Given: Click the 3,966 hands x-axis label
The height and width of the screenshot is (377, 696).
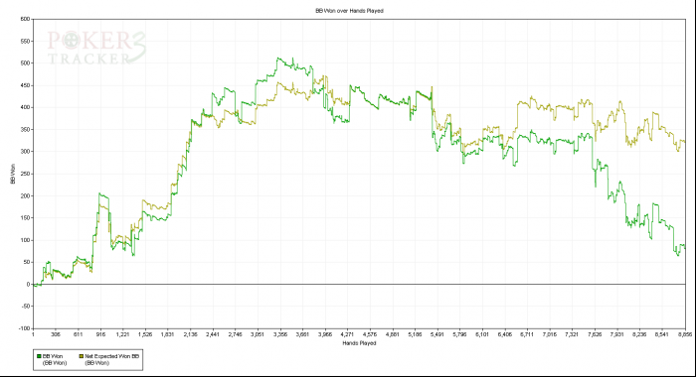Looking at the screenshot, I should click(x=325, y=334).
